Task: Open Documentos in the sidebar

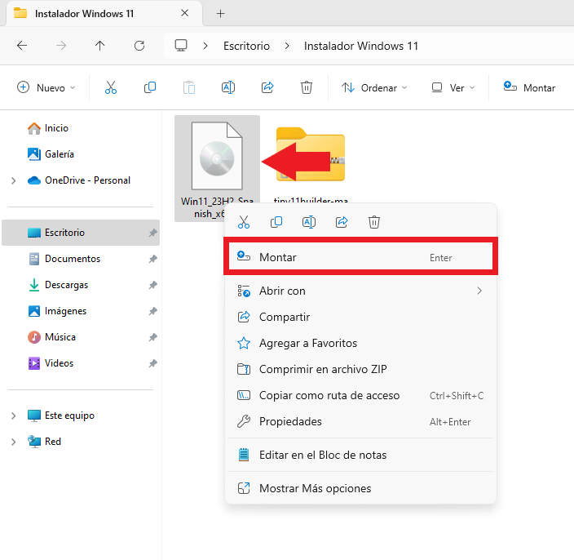Action: coord(64,259)
